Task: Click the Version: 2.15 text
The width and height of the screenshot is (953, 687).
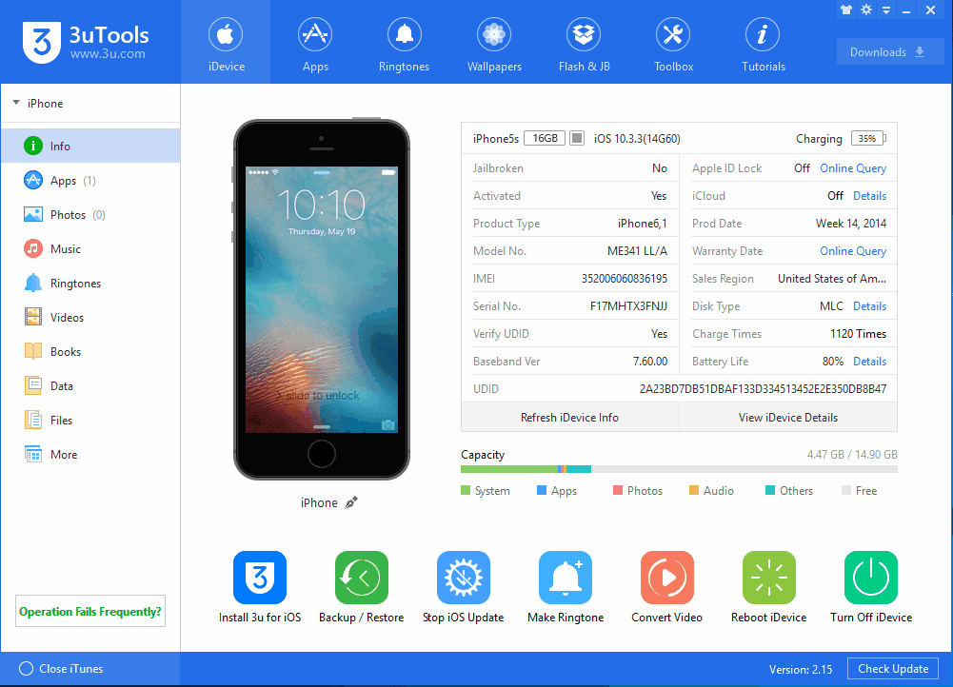Action: (x=801, y=669)
